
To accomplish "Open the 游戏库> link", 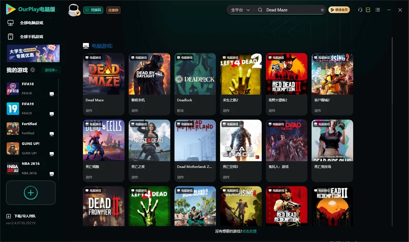I will pyautogui.click(x=51, y=70).
